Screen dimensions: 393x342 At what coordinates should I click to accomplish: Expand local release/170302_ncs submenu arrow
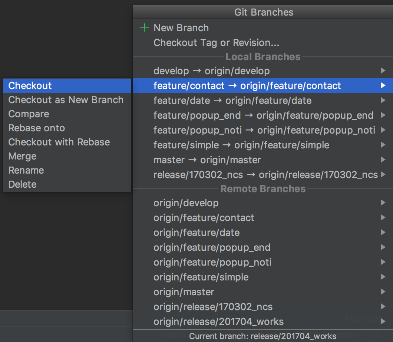383,174
